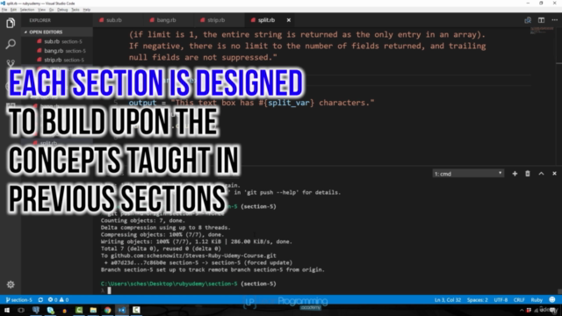Click Visual Studio Code taskbar icon
The width and height of the screenshot is (562, 316).
pos(122,310)
